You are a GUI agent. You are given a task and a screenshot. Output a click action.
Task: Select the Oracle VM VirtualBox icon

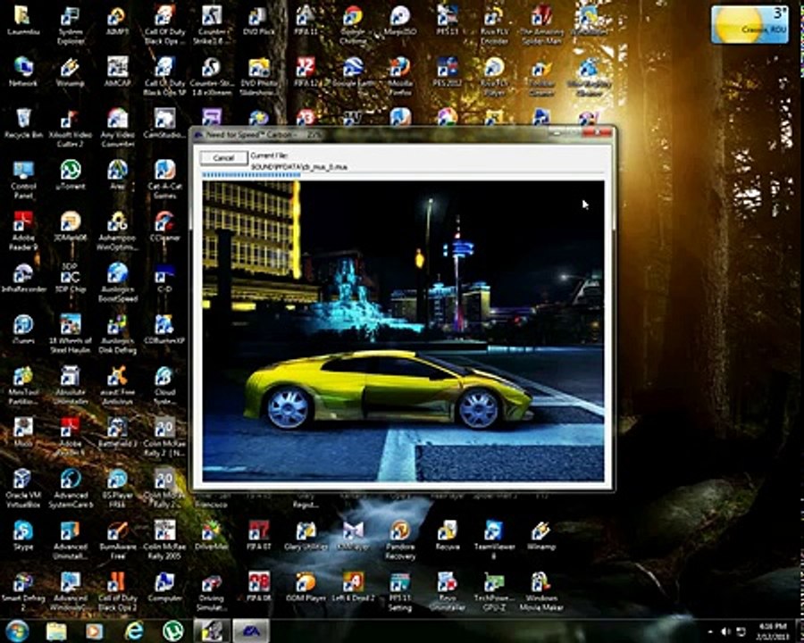pos(23,489)
